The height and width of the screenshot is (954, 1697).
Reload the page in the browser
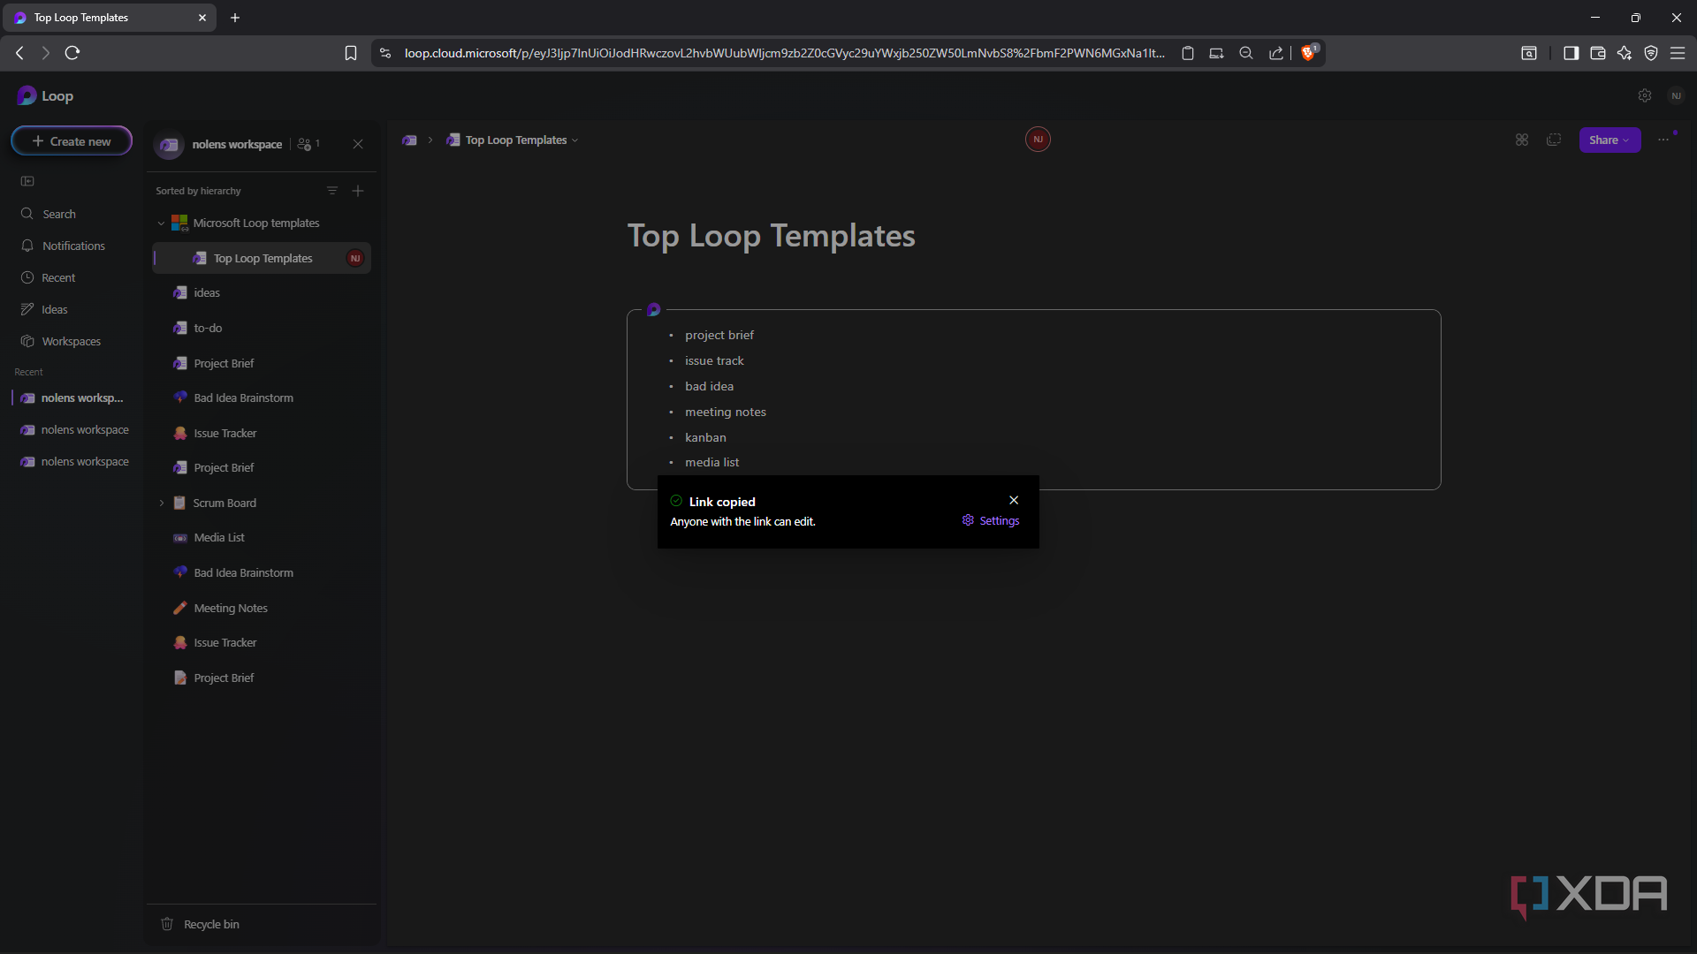72,53
